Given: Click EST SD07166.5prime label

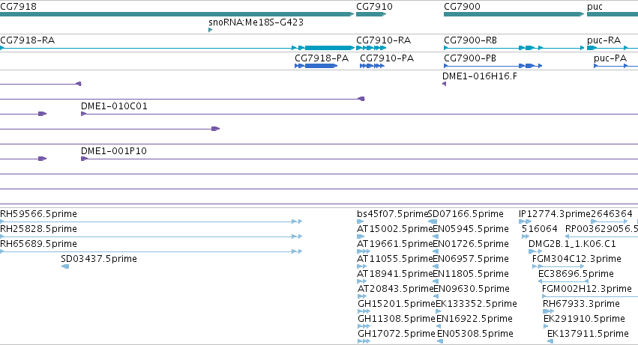Looking at the screenshot, I should [466, 214].
